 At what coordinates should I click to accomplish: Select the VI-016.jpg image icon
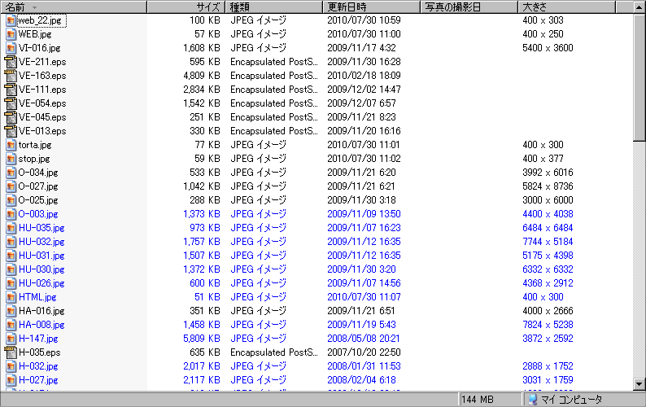tap(11, 48)
